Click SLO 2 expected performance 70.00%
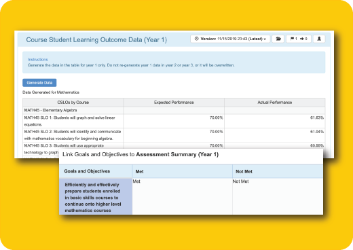The height and width of the screenshot is (250, 353). (x=216, y=132)
